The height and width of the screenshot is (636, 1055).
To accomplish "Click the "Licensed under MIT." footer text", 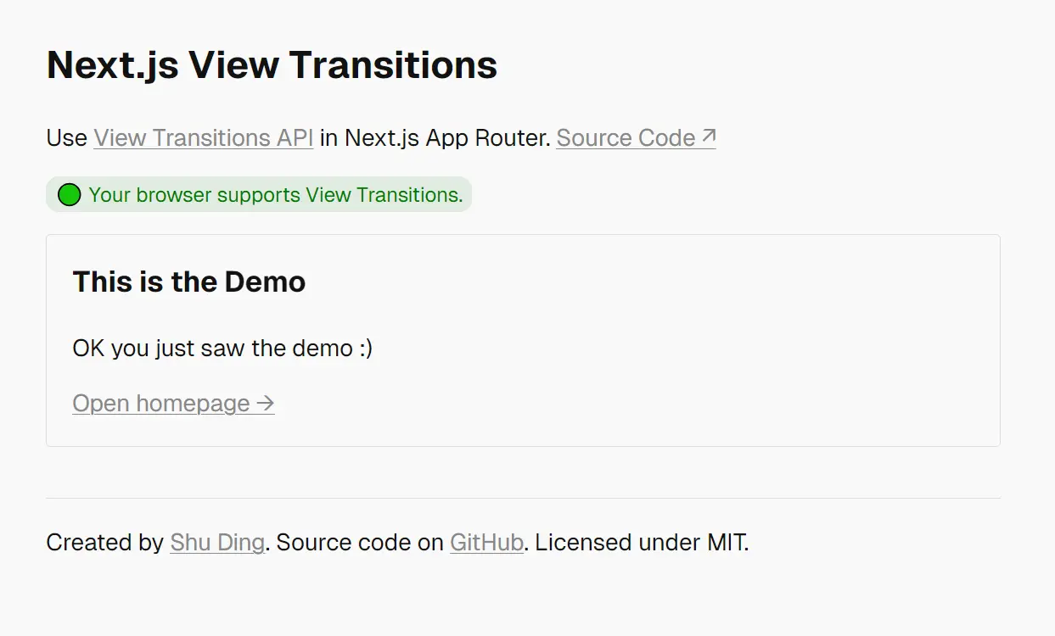I will click(642, 543).
